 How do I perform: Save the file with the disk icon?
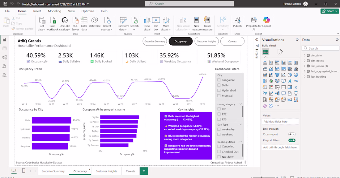[5, 4]
